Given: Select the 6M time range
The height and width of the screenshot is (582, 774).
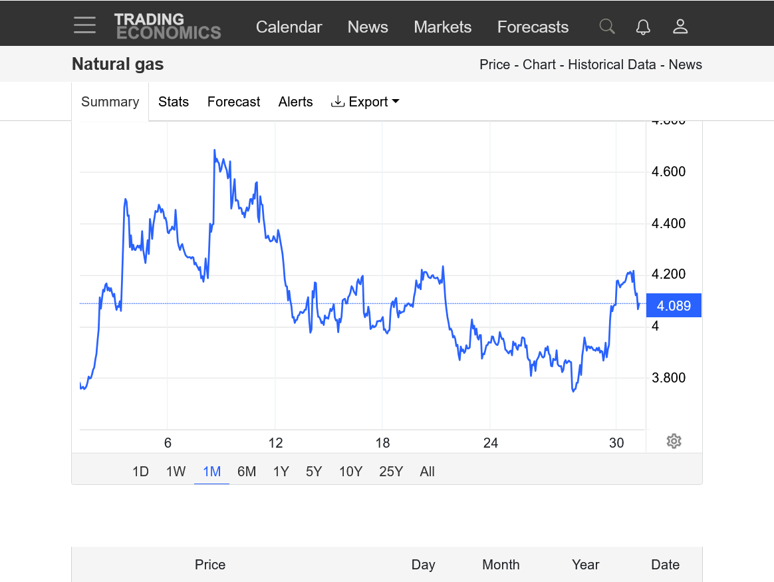Looking at the screenshot, I should [247, 472].
